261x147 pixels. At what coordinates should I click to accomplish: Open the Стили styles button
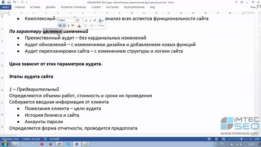coord(101,26)
